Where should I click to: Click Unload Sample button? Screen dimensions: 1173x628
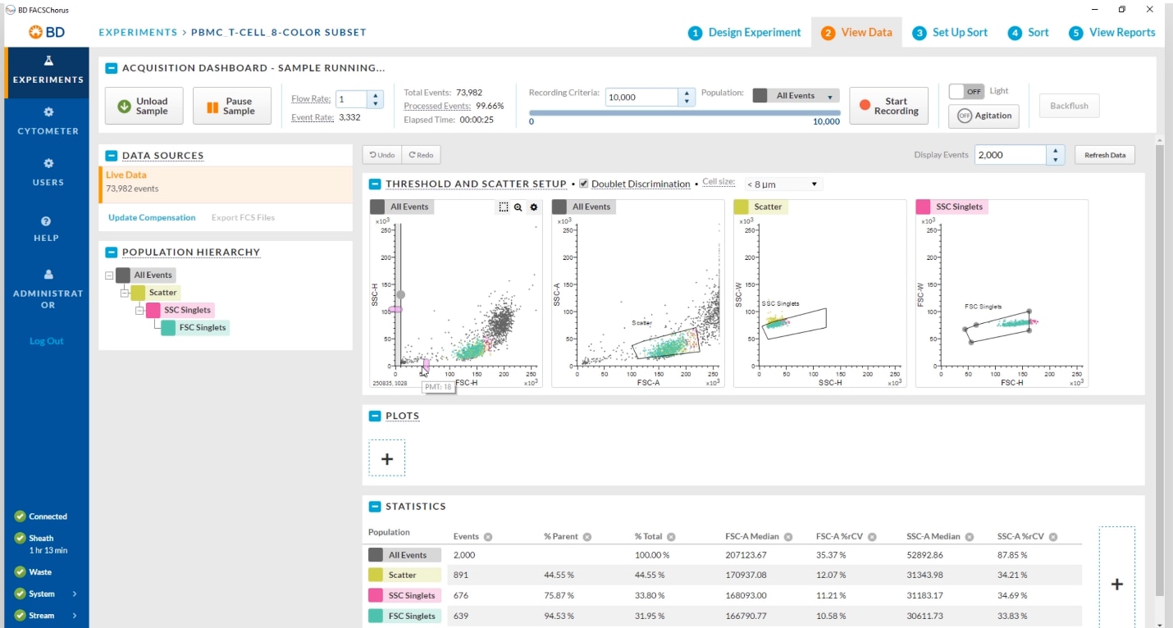tap(144, 106)
